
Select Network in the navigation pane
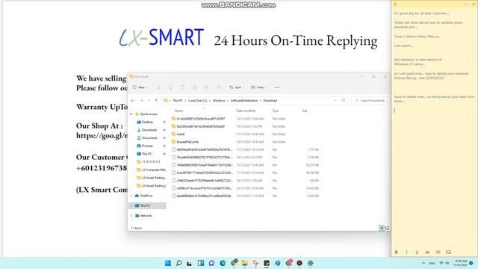[146, 216]
